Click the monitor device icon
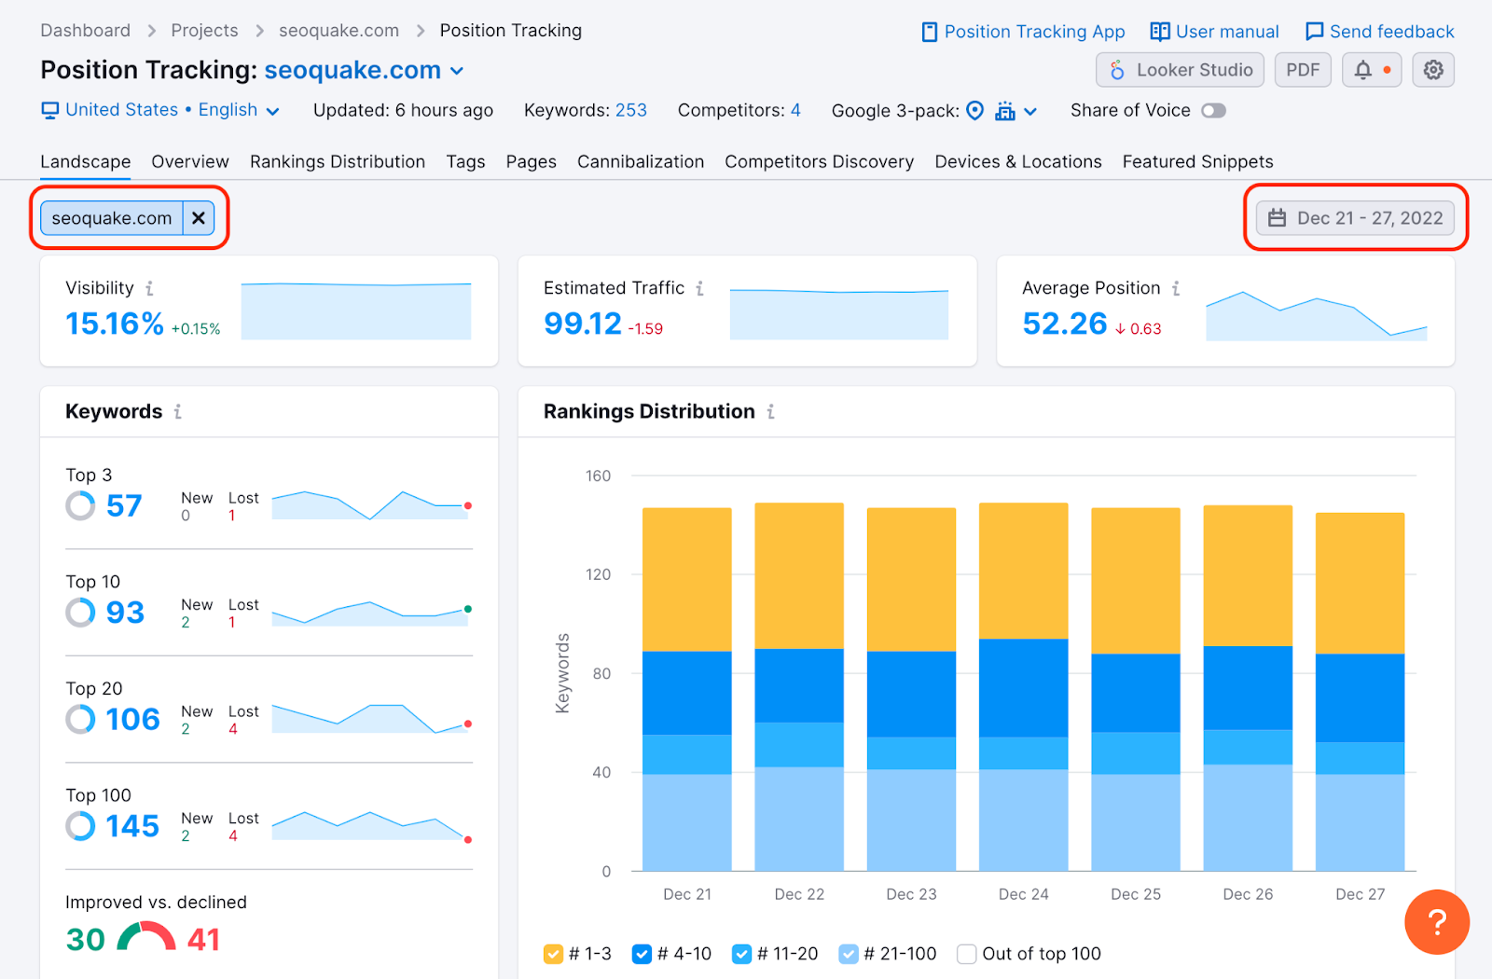The image size is (1492, 979). 49,111
